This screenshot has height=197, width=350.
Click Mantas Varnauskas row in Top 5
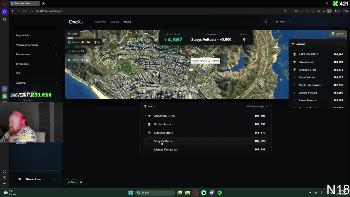(x=206, y=149)
